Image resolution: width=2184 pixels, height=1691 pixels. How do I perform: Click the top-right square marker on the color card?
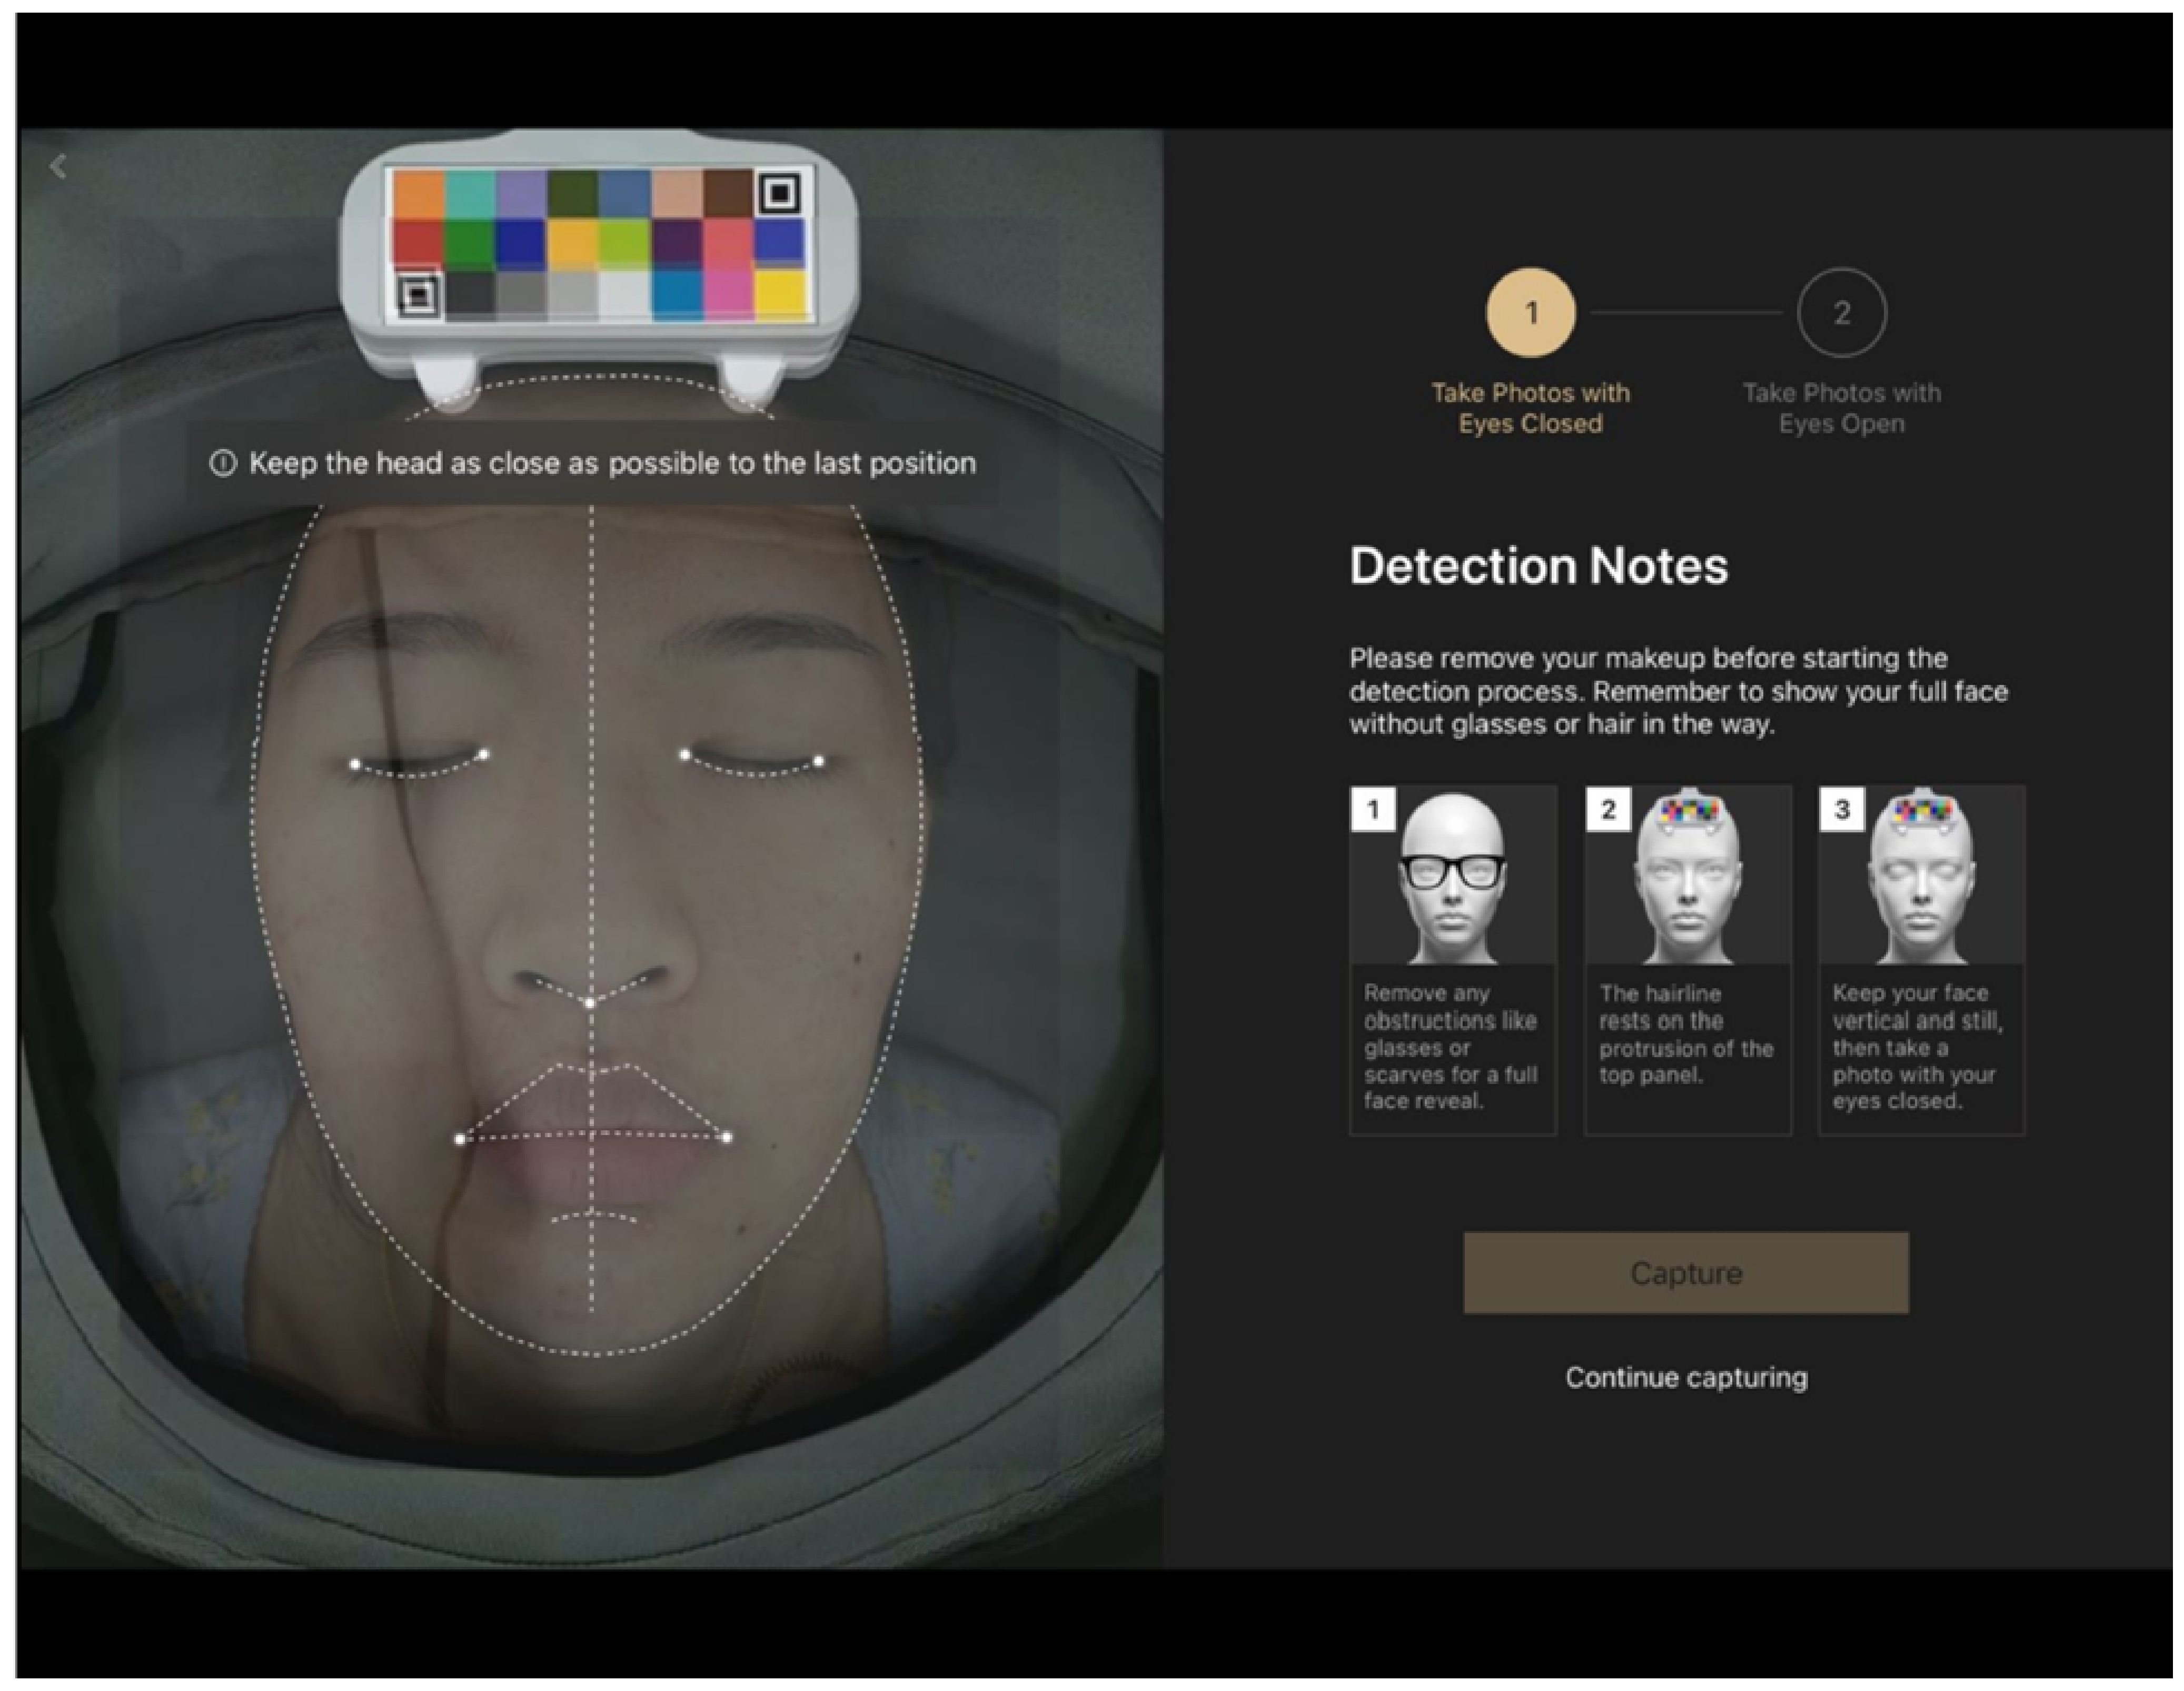pyautogui.click(x=780, y=192)
